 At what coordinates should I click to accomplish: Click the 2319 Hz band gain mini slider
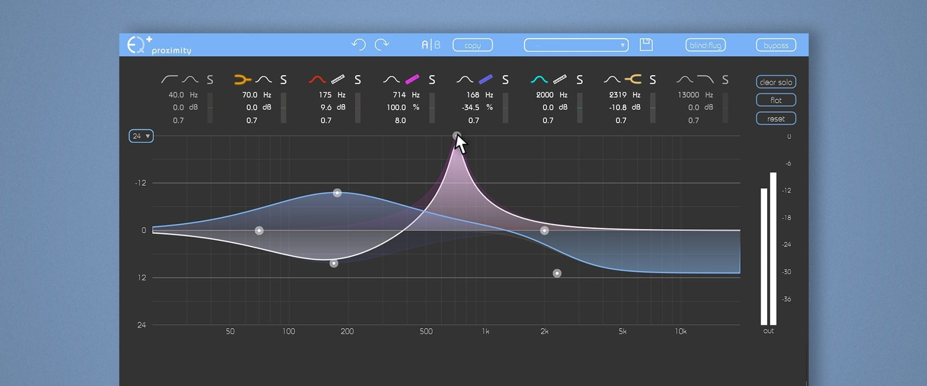tap(652, 108)
